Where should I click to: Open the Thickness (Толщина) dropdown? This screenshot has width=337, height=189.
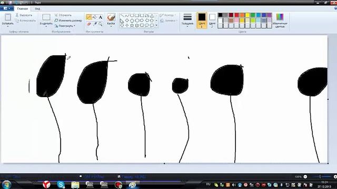[x=187, y=20]
